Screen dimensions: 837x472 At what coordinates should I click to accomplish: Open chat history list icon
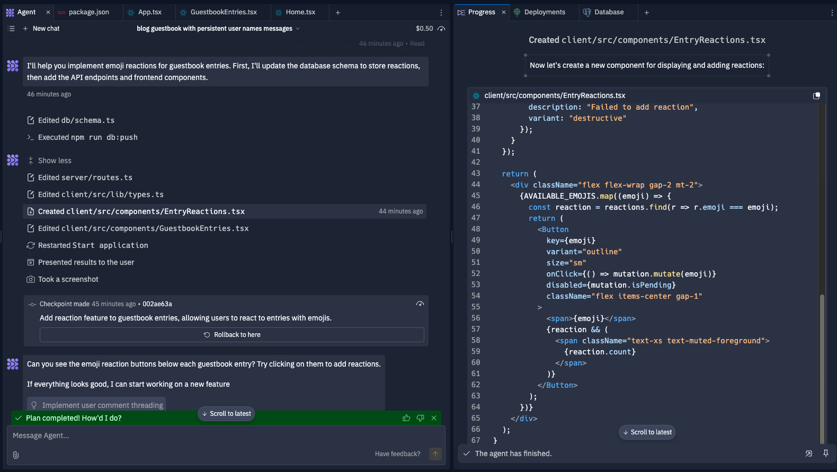coord(11,29)
